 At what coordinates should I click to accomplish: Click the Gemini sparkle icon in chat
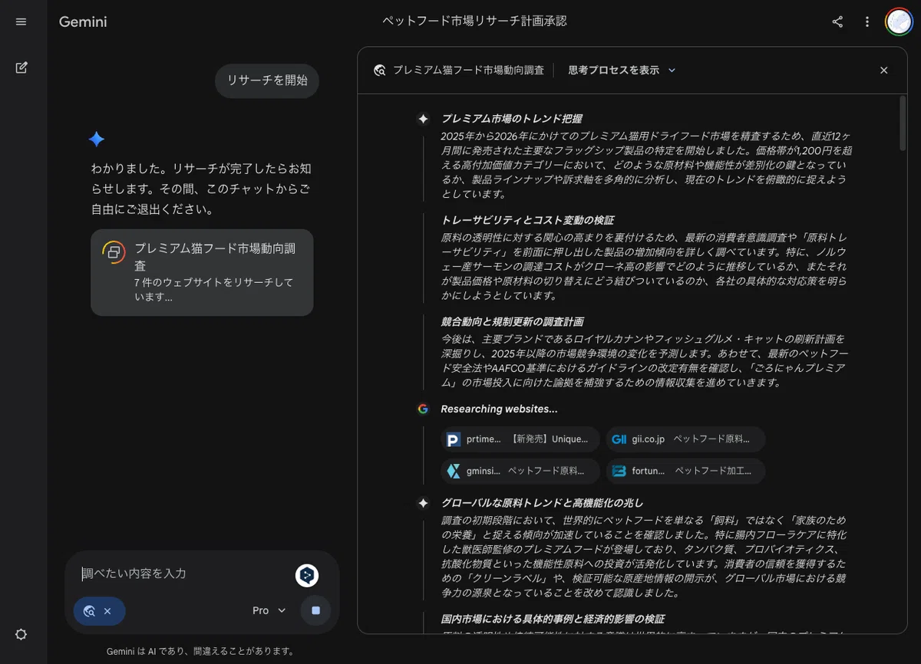click(96, 139)
